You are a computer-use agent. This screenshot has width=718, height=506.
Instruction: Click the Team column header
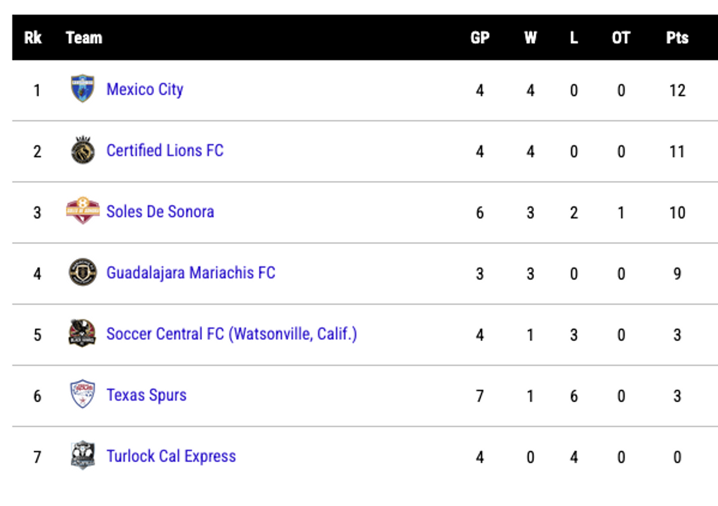coord(84,38)
